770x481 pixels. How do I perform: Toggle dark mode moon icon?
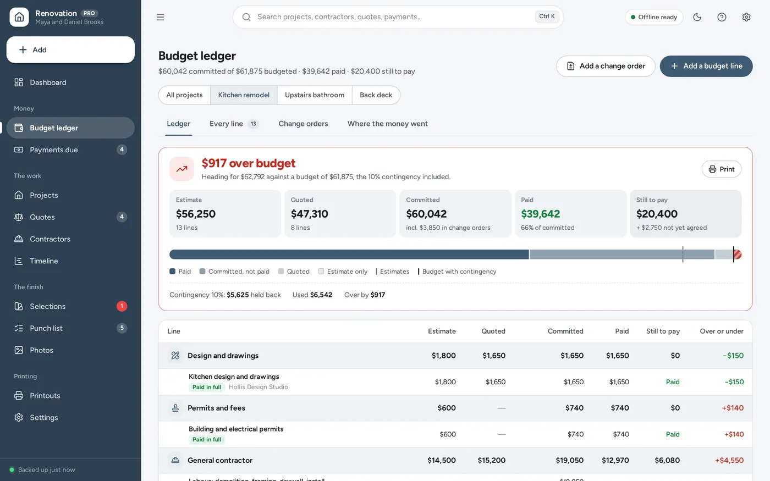[x=697, y=17]
